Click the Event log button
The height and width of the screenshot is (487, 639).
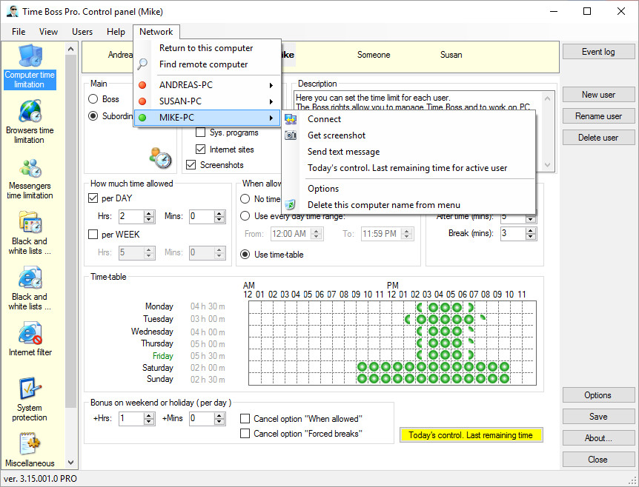[598, 52]
